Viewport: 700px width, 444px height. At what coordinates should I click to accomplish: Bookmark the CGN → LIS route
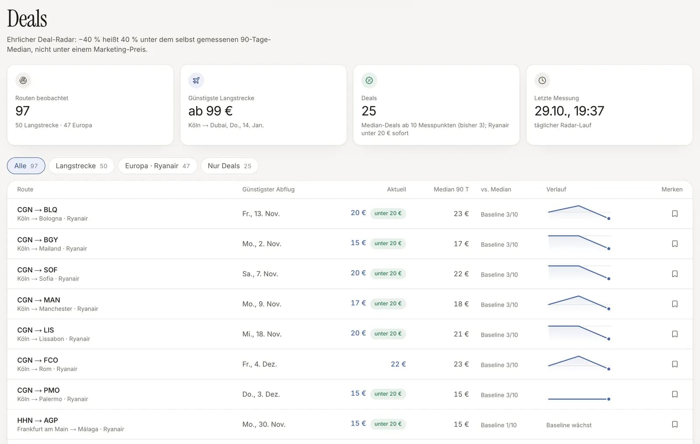(675, 334)
